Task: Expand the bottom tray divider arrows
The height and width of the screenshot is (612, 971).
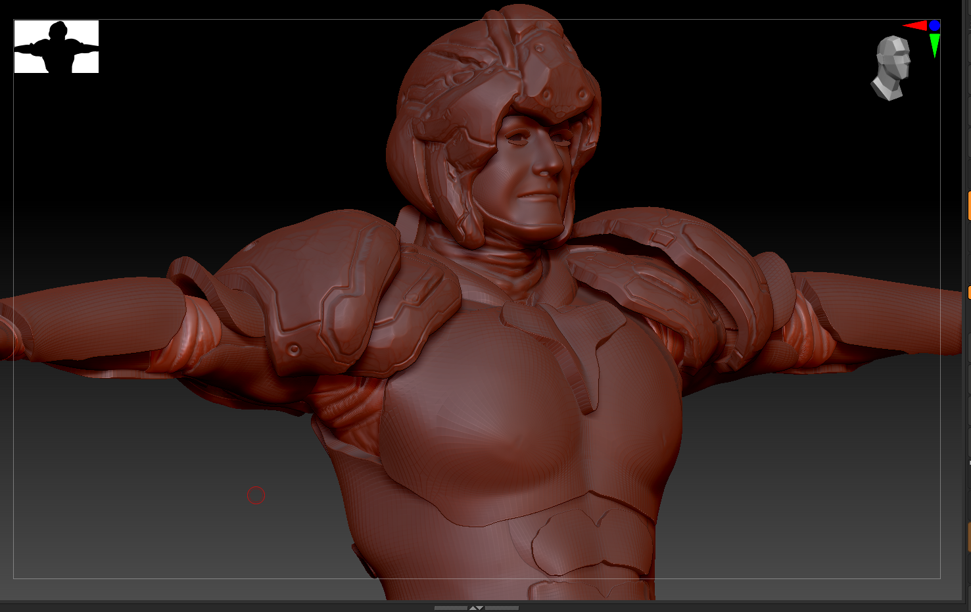Action: pyautogui.click(x=477, y=607)
